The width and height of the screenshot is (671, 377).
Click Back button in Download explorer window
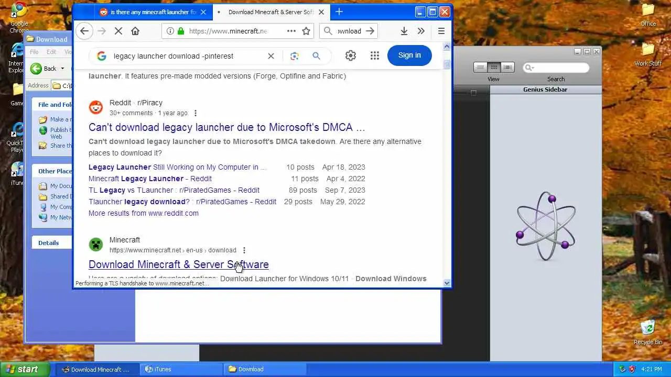pos(44,69)
